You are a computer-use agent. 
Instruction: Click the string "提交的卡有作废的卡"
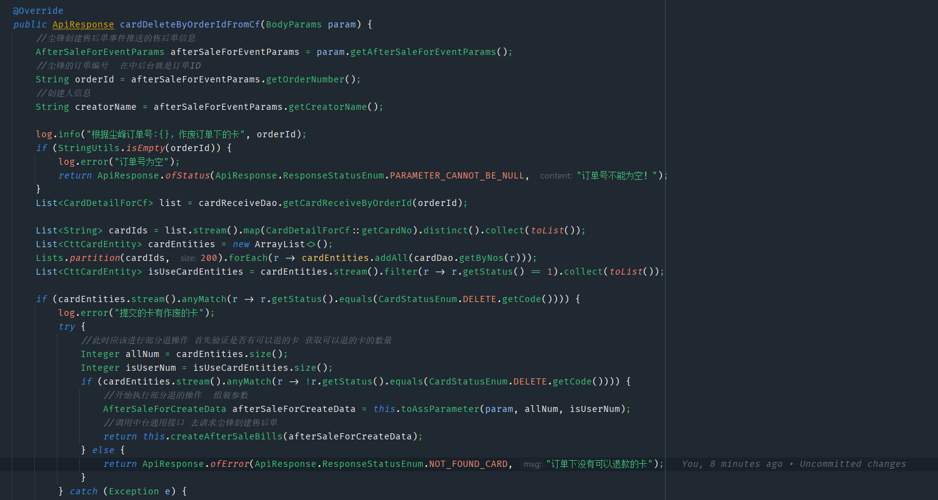point(160,313)
